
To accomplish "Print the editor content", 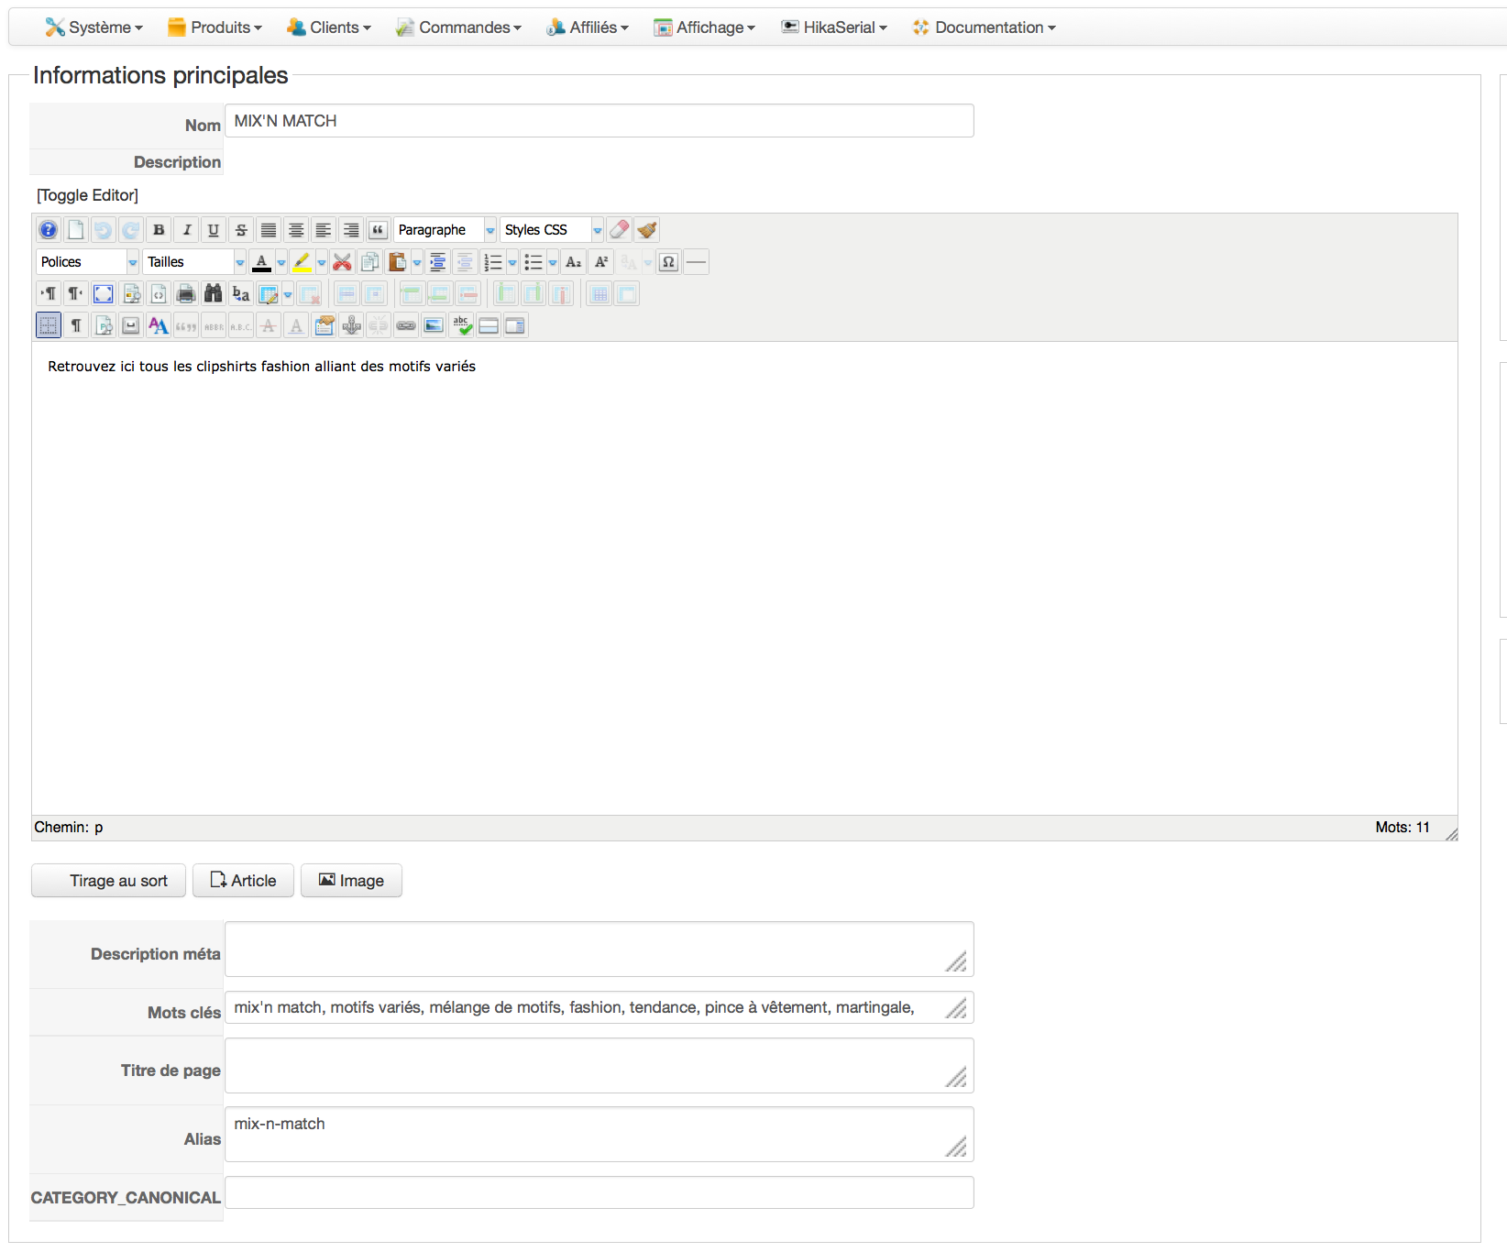I will coord(186,294).
